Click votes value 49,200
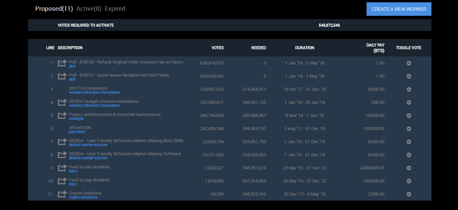This screenshot has height=210, width=458. (217, 194)
